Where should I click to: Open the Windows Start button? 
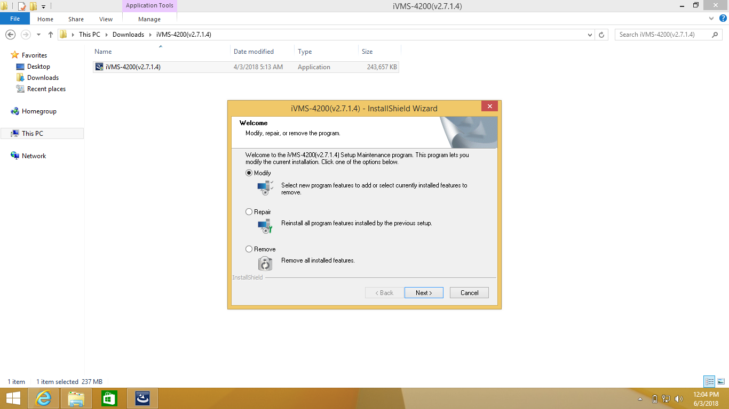[x=13, y=398]
